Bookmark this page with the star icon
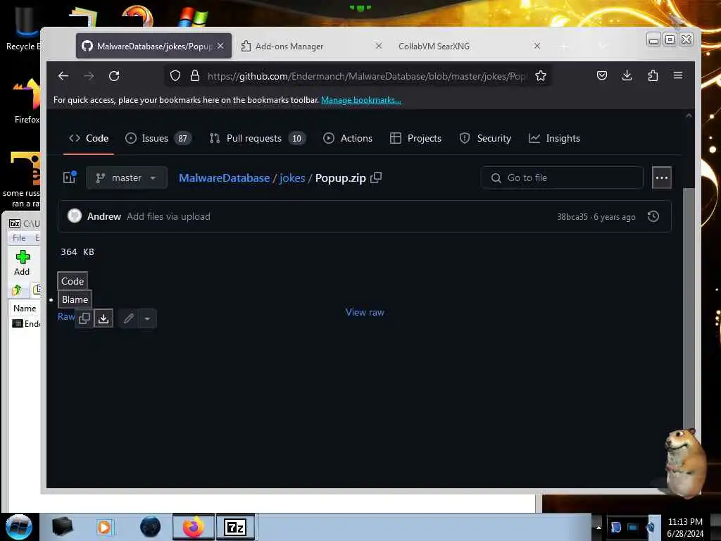Screen dimensions: 721x541 (541, 76)
